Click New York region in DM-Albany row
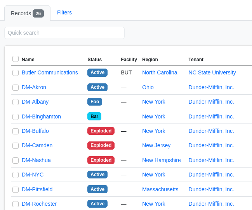Viewport: 252px width, 210px height. [x=154, y=102]
